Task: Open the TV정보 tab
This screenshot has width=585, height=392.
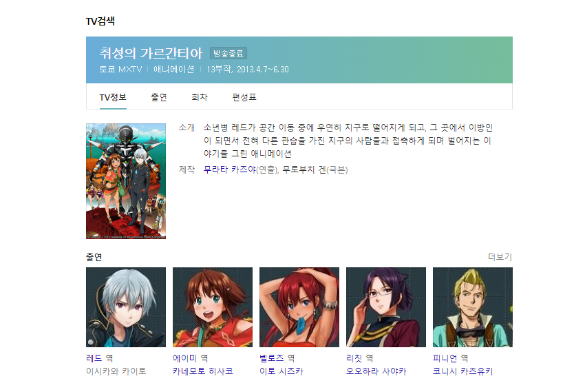Action: point(113,97)
